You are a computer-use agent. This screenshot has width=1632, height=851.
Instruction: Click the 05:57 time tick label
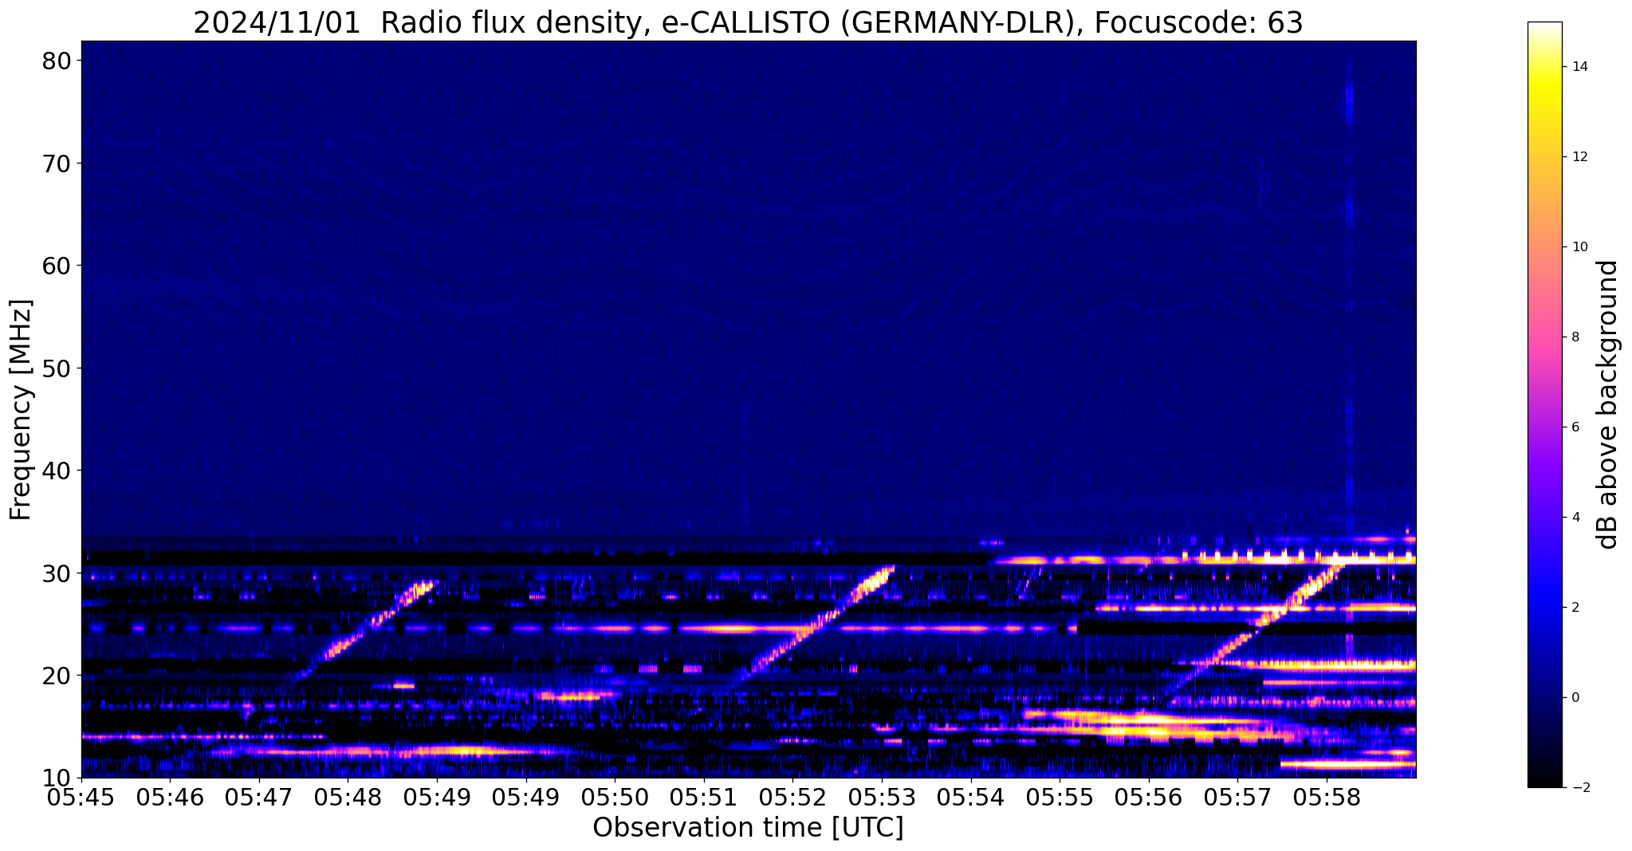click(x=1237, y=798)
